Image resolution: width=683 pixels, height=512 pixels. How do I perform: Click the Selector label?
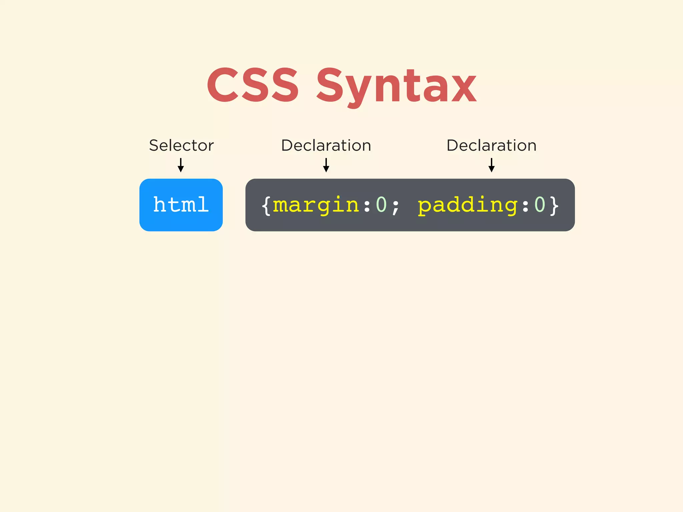(181, 145)
